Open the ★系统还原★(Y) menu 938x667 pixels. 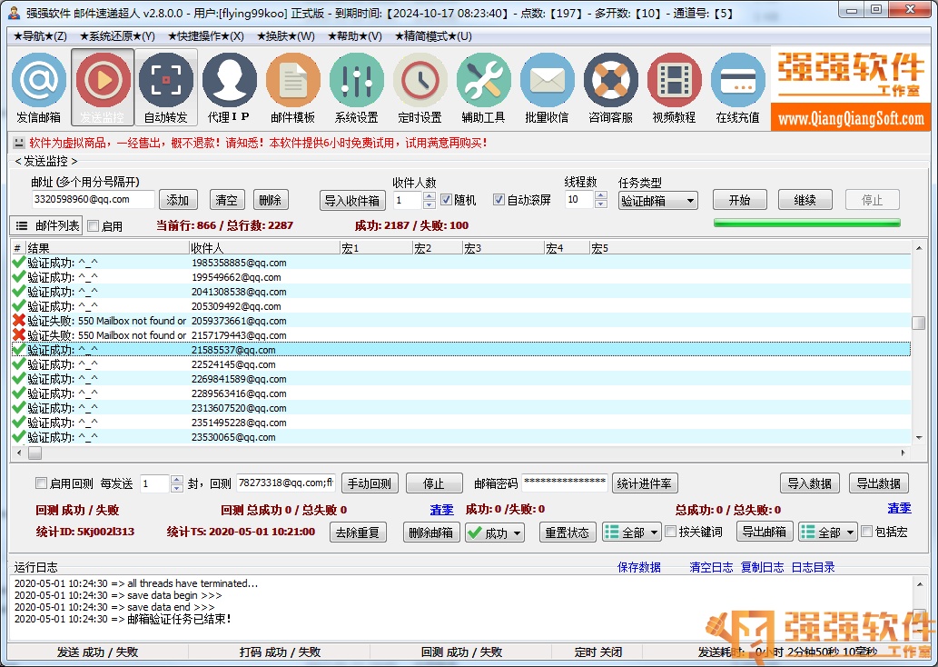pos(117,36)
